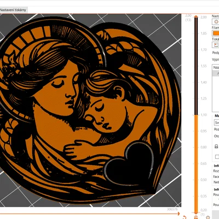Click the 1,10 layer height label
This screenshot has height=219, width=219.
coord(204,115)
